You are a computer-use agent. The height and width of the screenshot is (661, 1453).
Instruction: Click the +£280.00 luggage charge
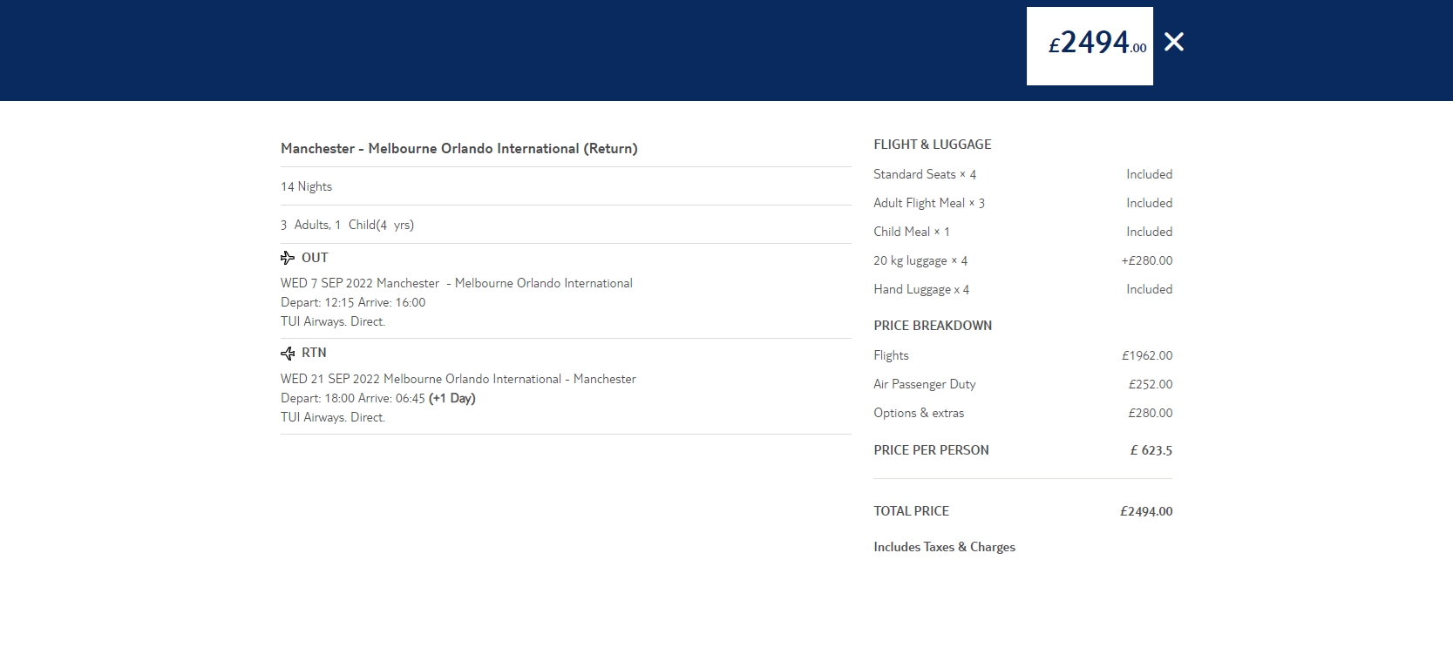point(1147,260)
